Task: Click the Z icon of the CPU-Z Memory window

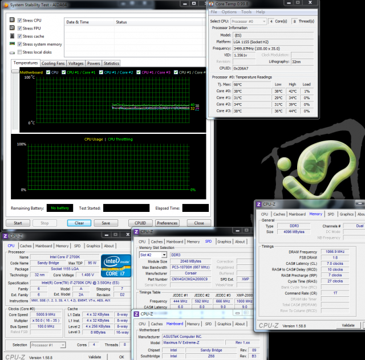Action: click(x=258, y=204)
